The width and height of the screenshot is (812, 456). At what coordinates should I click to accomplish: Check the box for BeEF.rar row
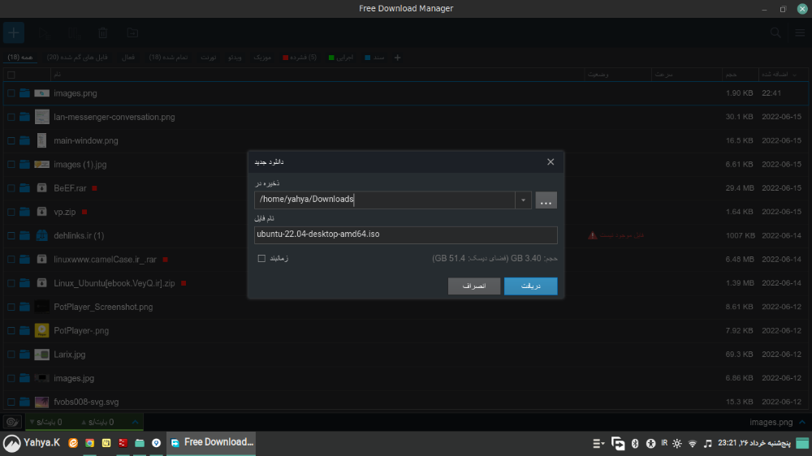click(x=11, y=188)
